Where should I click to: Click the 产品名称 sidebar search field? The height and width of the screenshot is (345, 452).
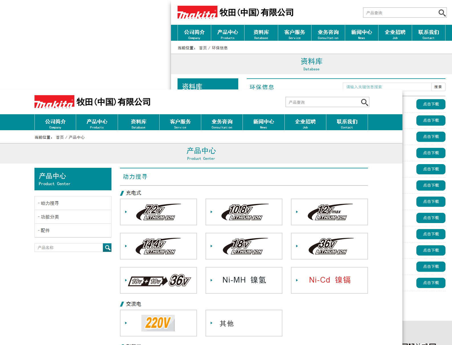pyautogui.click(x=69, y=248)
